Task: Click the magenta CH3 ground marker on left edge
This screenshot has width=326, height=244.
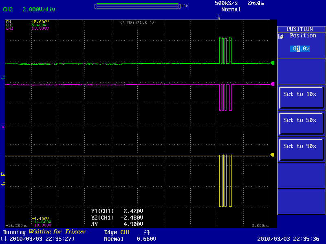Action: 3,125
